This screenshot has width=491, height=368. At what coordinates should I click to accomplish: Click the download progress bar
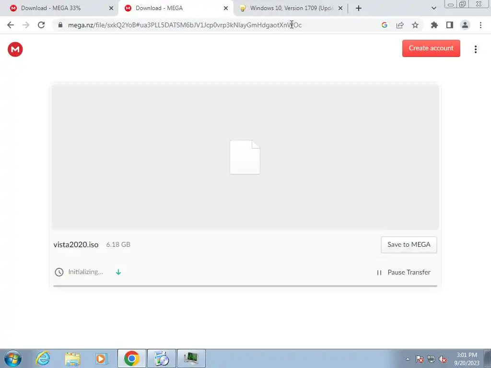(x=245, y=286)
